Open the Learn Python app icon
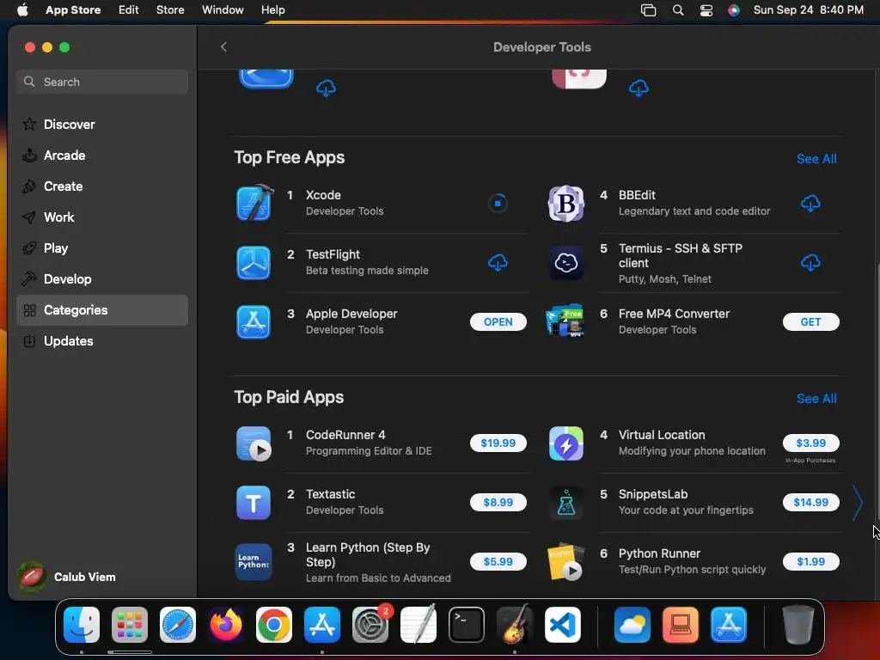This screenshot has width=880, height=660. click(254, 561)
